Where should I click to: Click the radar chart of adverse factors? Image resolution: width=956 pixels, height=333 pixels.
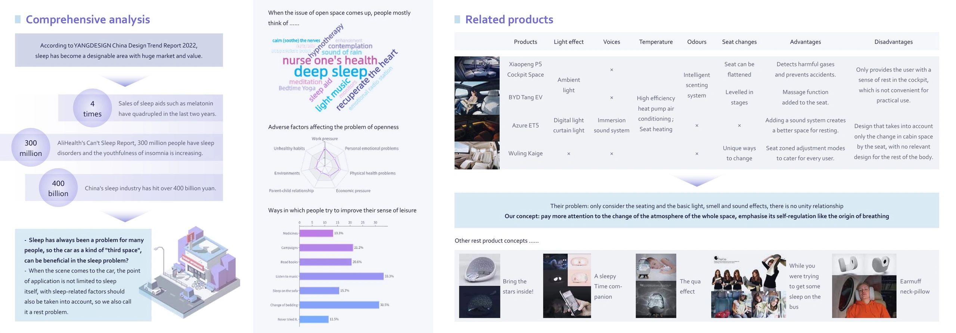click(x=325, y=164)
